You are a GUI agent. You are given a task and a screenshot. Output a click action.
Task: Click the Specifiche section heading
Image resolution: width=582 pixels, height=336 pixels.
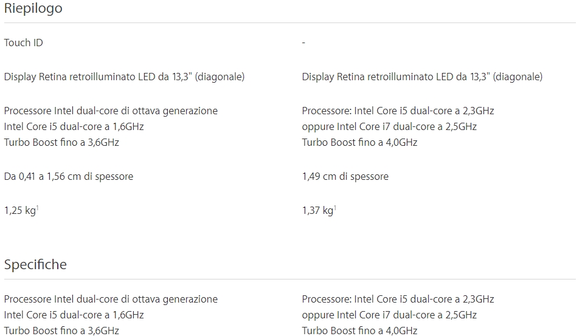(x=35, y=264)
